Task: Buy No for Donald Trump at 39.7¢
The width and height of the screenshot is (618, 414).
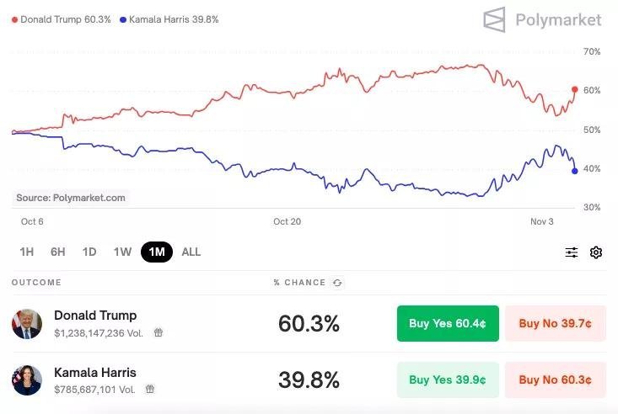Action: point(555,323)
